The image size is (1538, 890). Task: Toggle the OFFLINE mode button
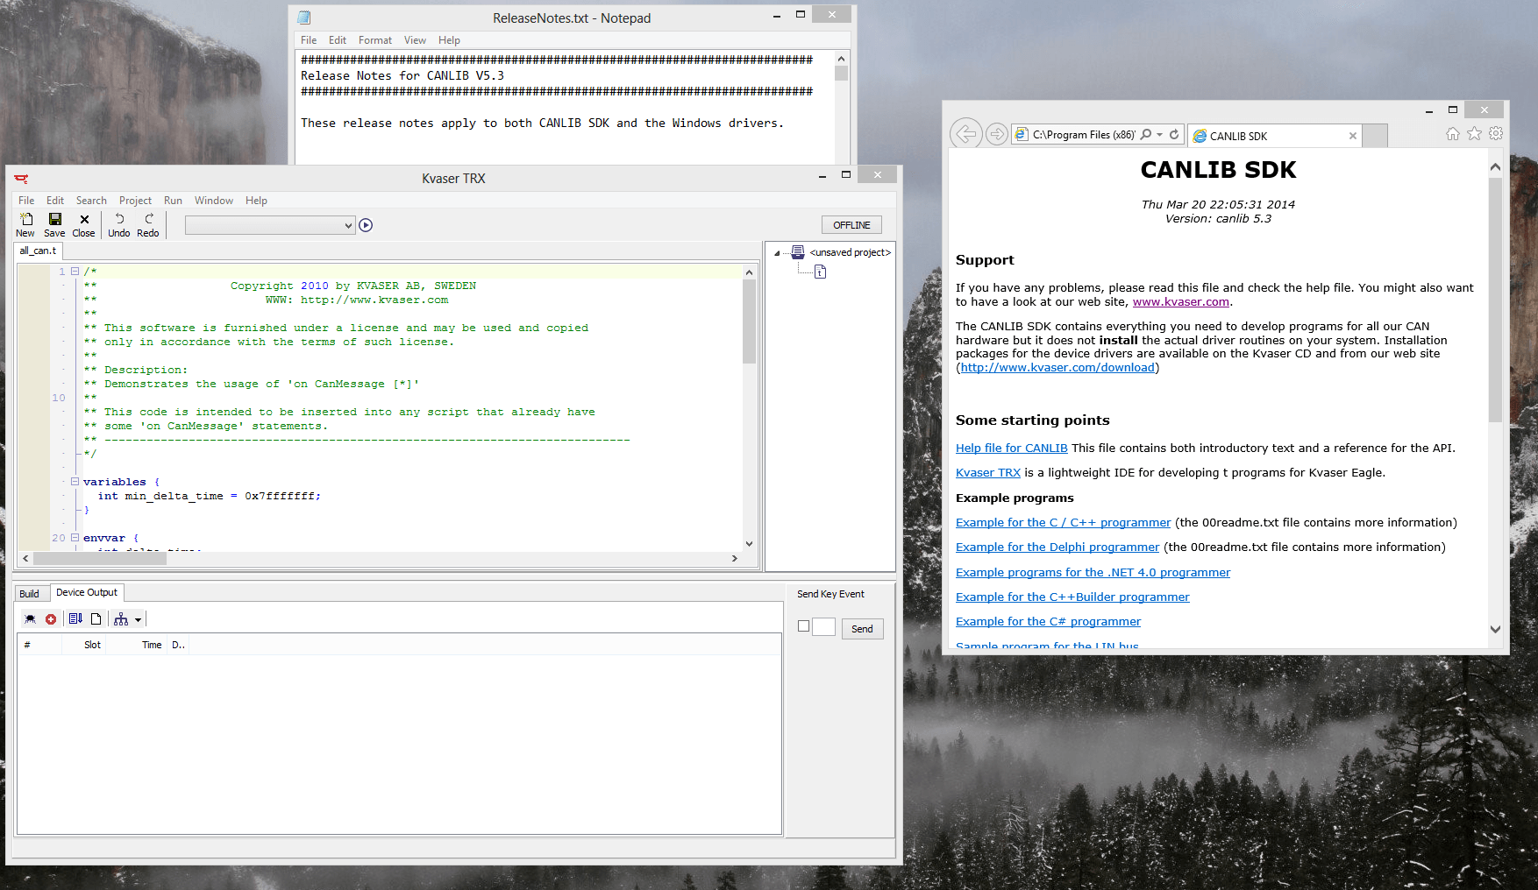[x=851, y=224]
